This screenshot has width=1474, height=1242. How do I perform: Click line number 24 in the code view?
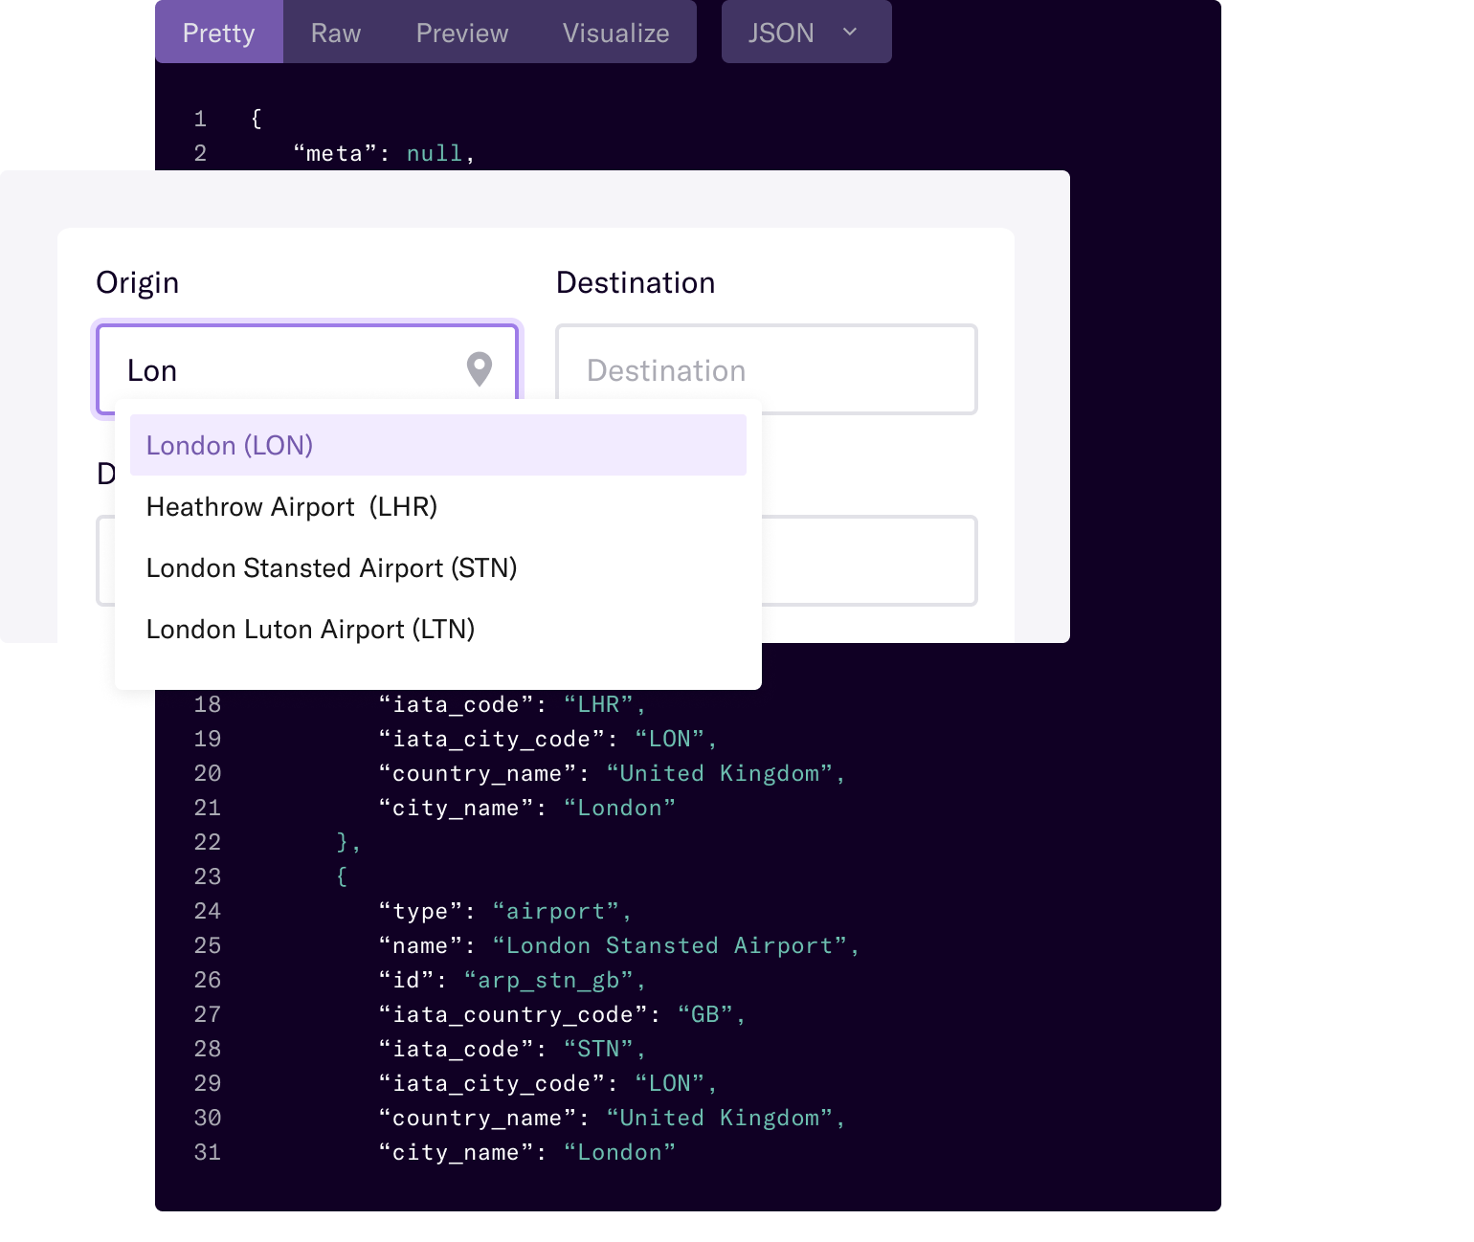(207, 910)
